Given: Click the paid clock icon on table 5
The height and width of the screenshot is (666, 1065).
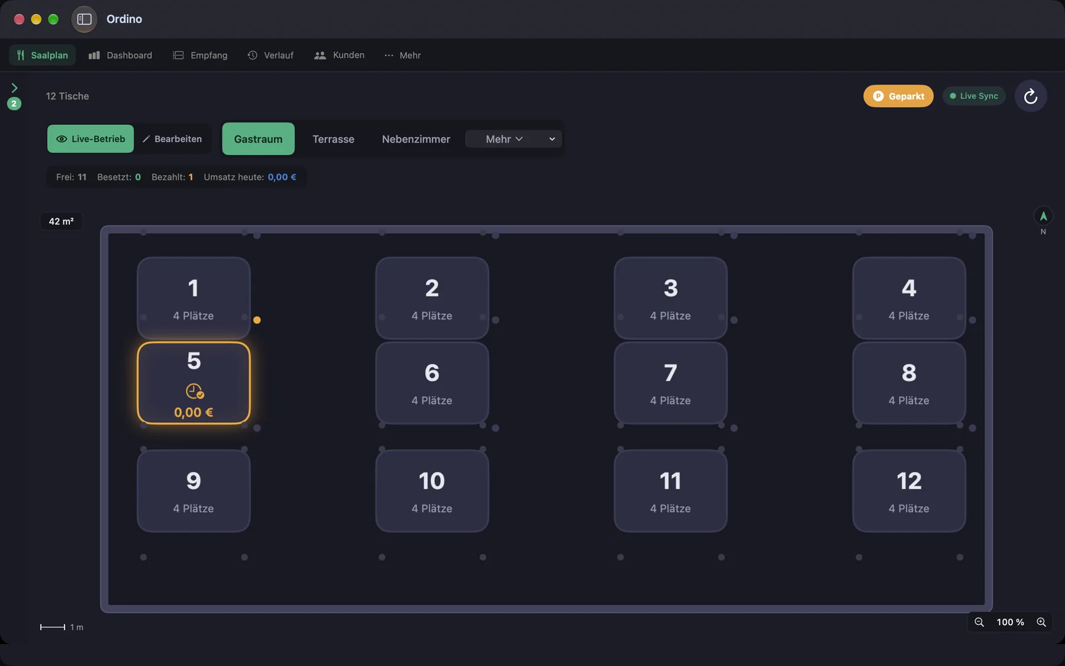Looking at the screenshot, I should coord(195,391).
